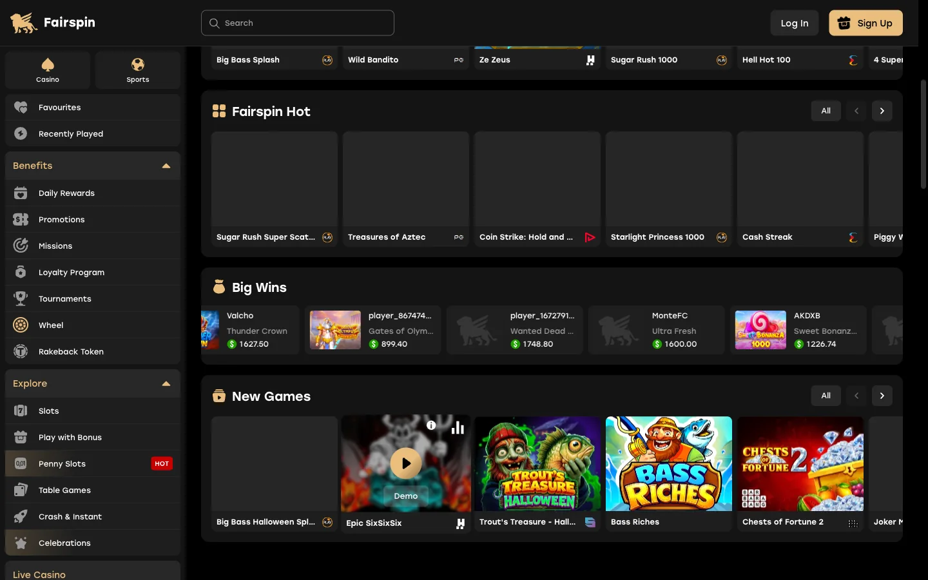The width and height of the screenshot is (928, 580).
Task: Show next New Games arrow
Action: click(882, 396)
